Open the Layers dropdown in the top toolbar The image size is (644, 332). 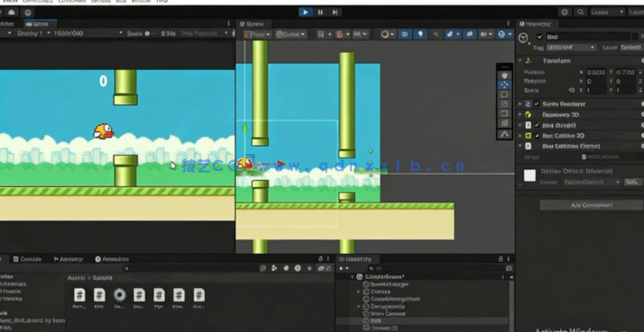(x=607, y=13)
